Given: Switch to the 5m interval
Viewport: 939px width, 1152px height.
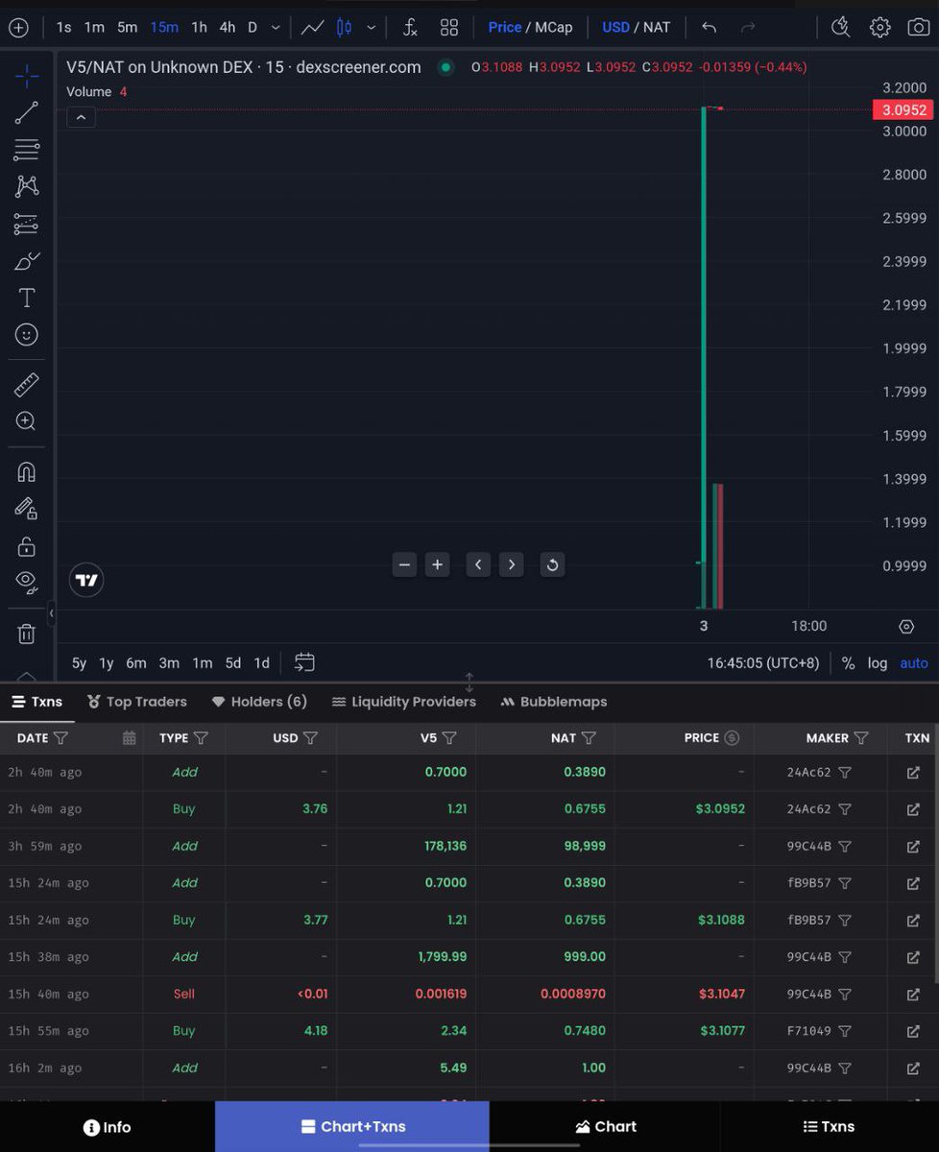Looking at the screenshot, I should coord(128,27).
